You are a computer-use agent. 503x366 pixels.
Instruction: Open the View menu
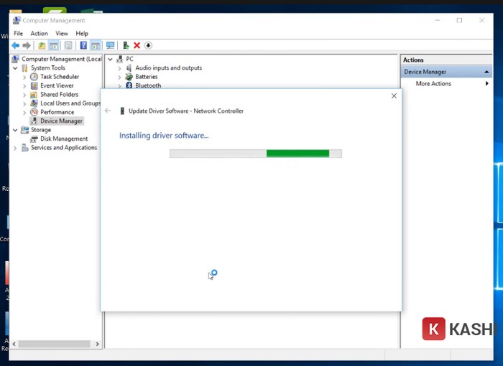(x=62, y=33)
